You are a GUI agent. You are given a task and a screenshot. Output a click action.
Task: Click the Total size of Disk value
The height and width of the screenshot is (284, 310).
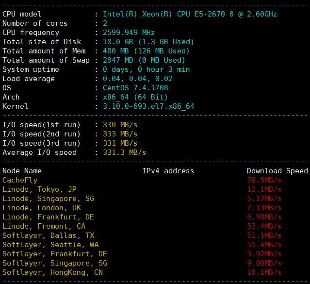tap(148, 42)
